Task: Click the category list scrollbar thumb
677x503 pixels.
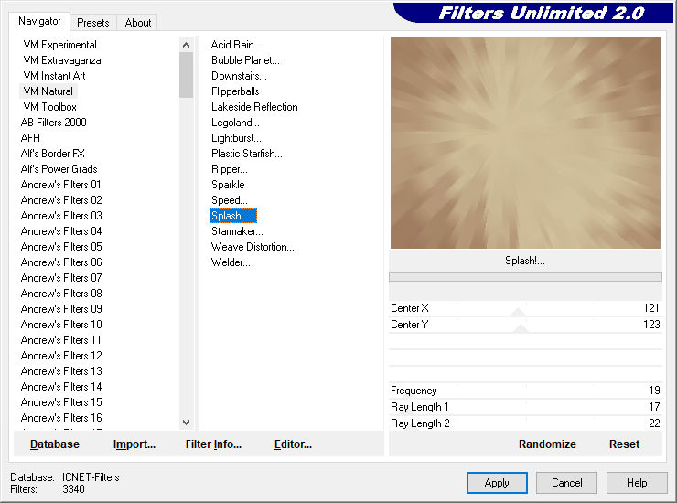Action: click(186, 75)
